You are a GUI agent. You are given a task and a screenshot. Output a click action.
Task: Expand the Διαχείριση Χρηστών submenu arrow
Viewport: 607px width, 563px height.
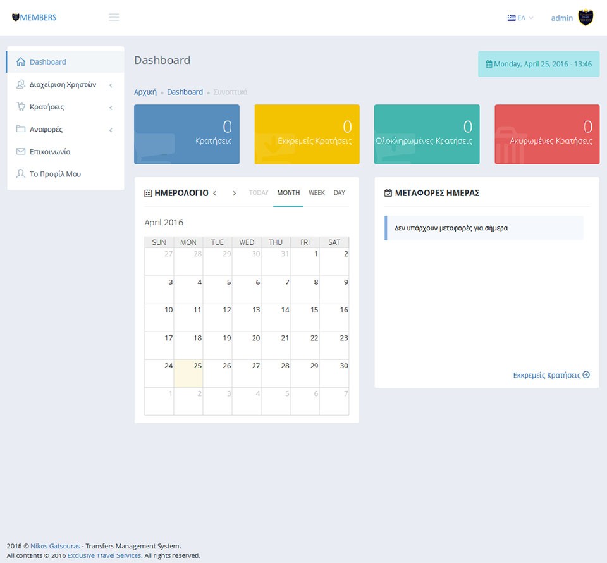click(x=111, y=85)
